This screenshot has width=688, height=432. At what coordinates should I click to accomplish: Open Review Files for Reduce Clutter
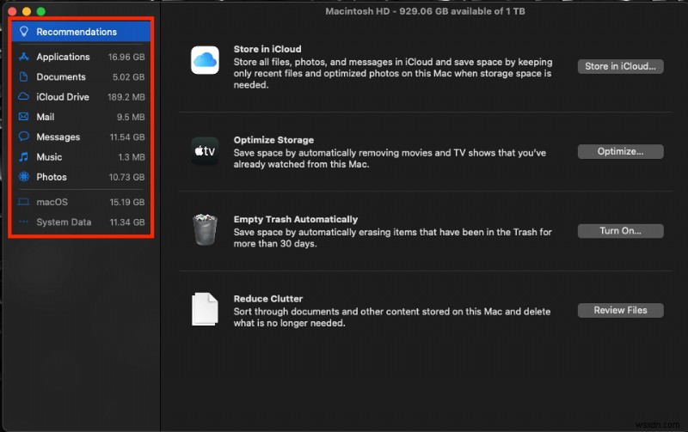click(620, 310)
